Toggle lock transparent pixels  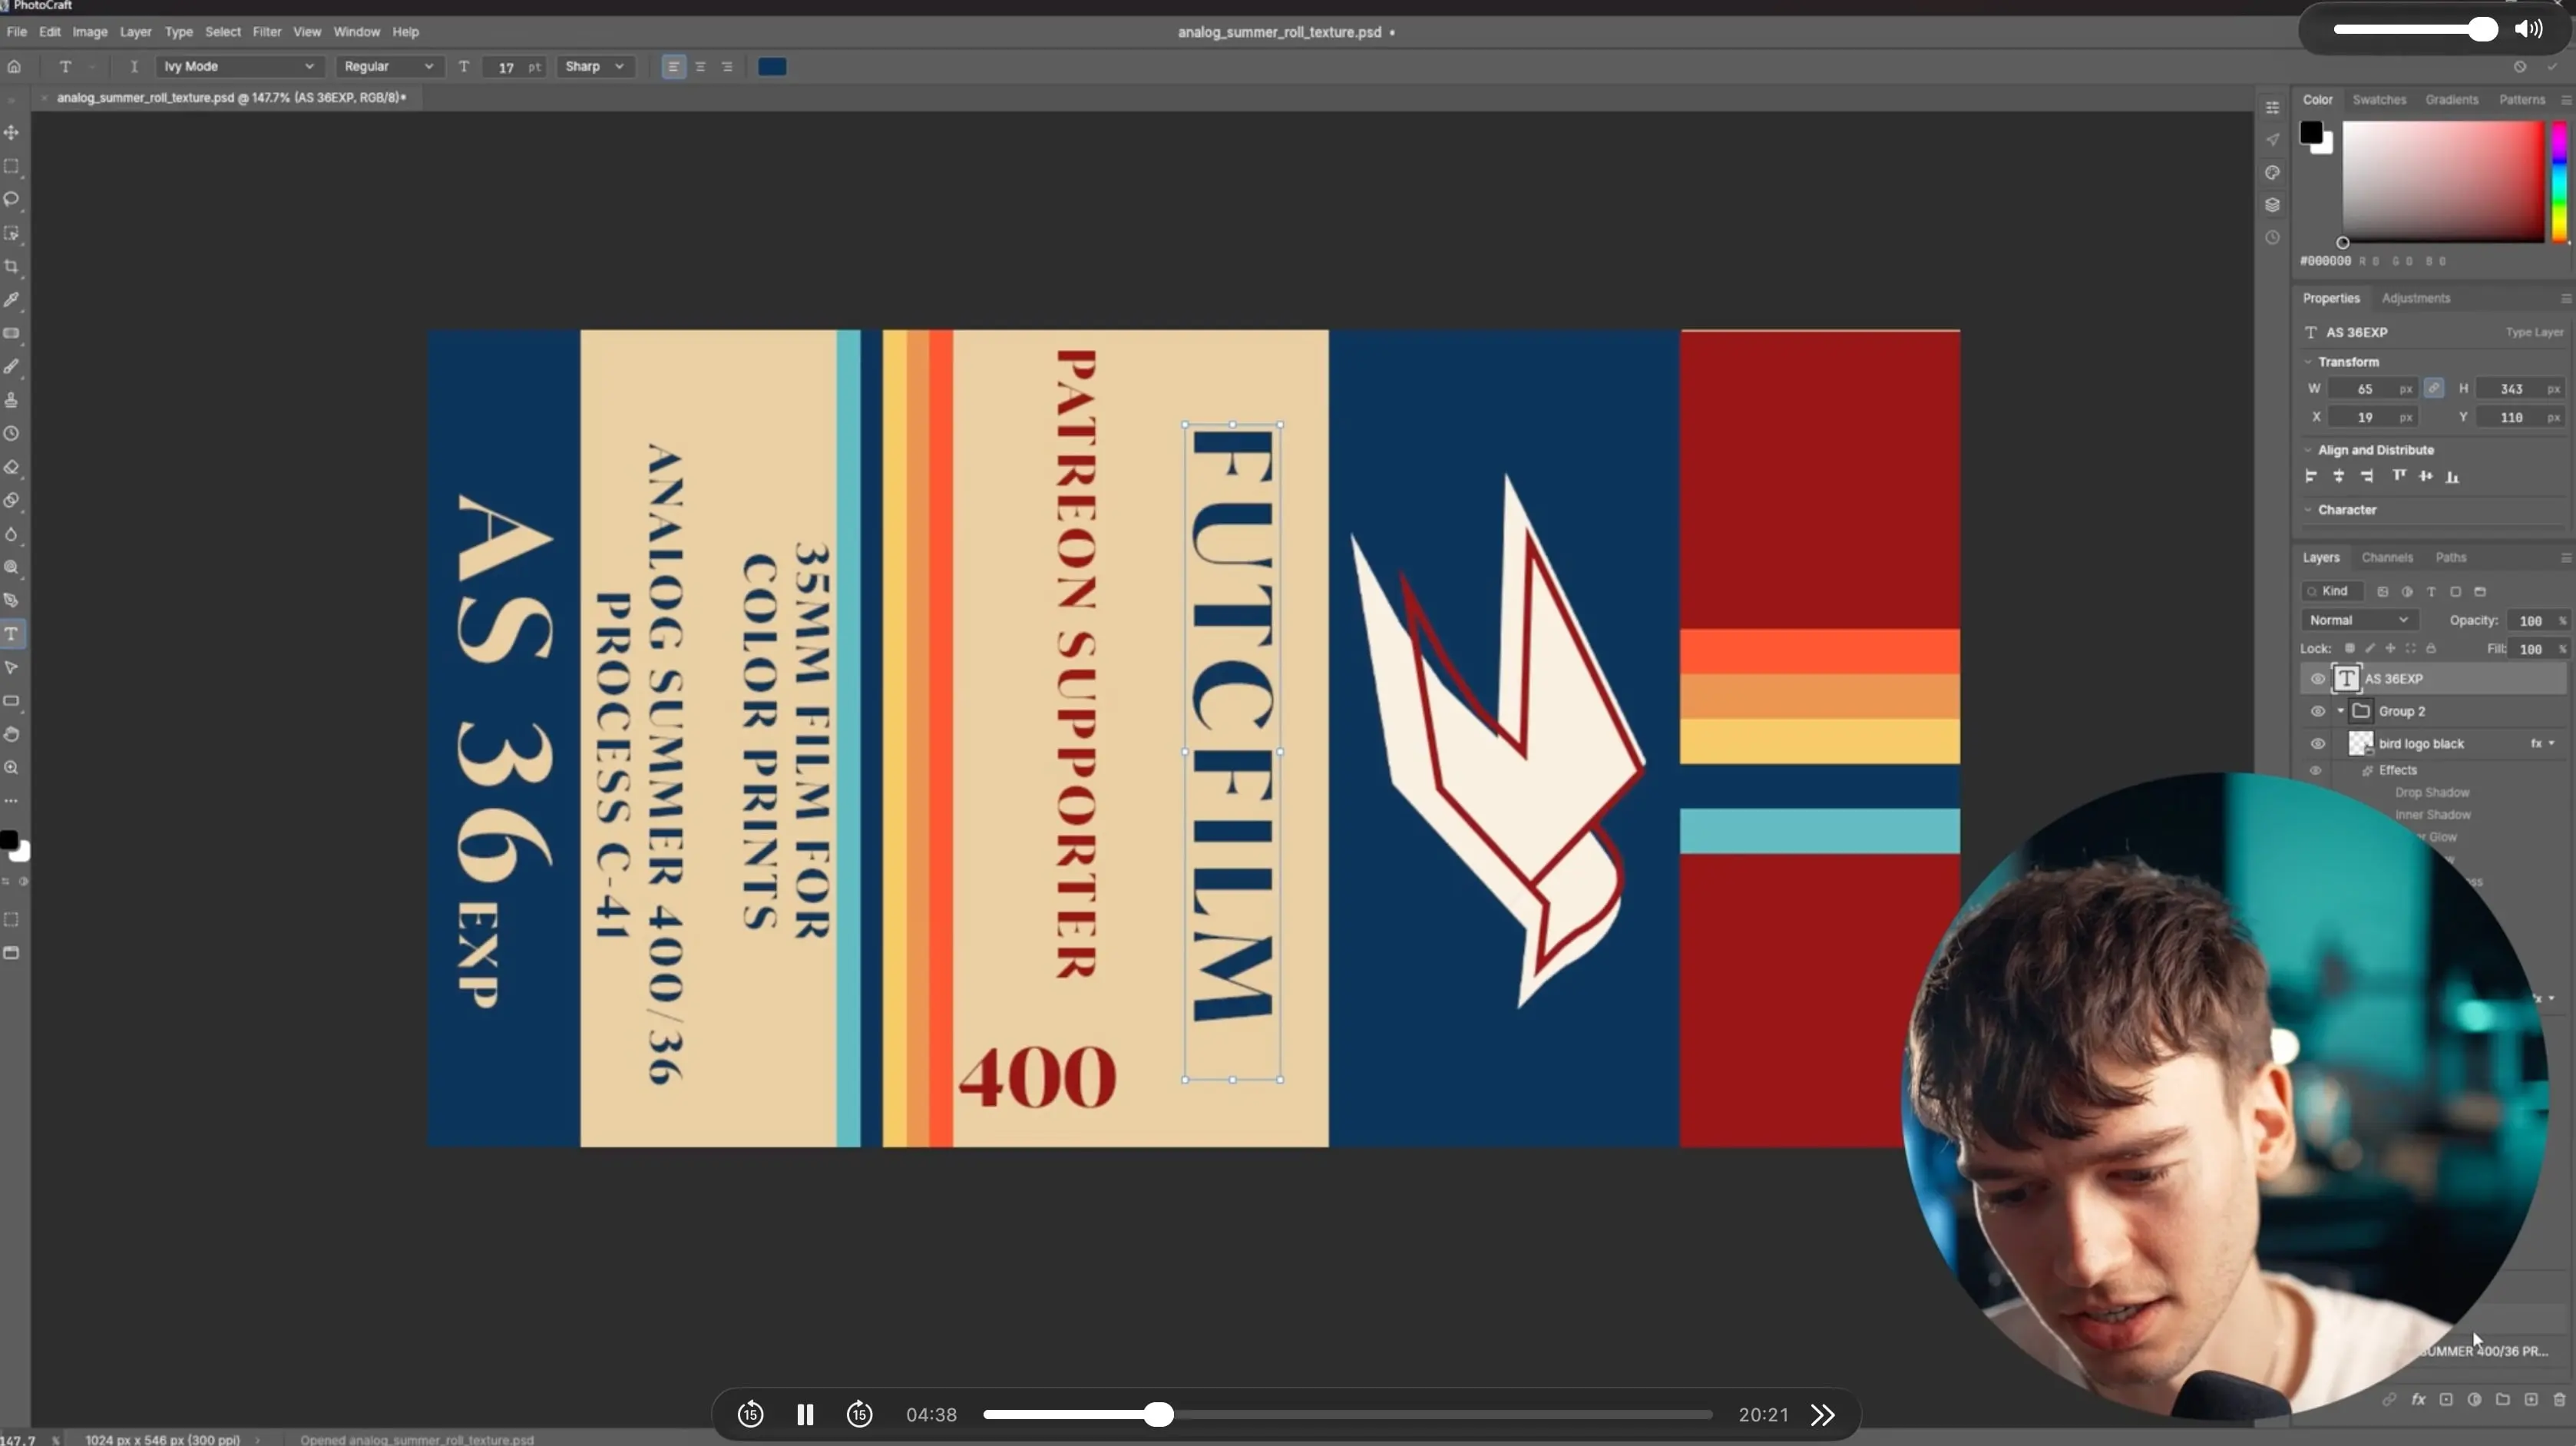[x=2349, y=649]
